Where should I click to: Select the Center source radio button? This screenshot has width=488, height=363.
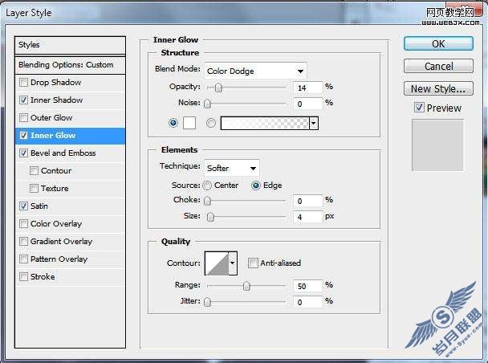tap(207, 186)
